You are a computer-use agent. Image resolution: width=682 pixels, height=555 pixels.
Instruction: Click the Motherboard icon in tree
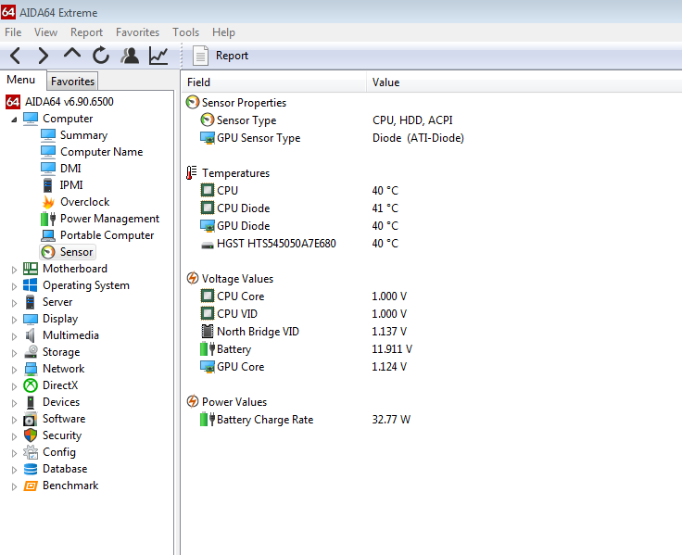coord(31,269)
